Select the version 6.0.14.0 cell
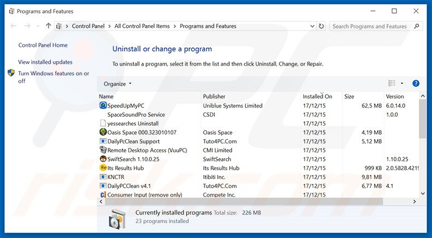 395,106
